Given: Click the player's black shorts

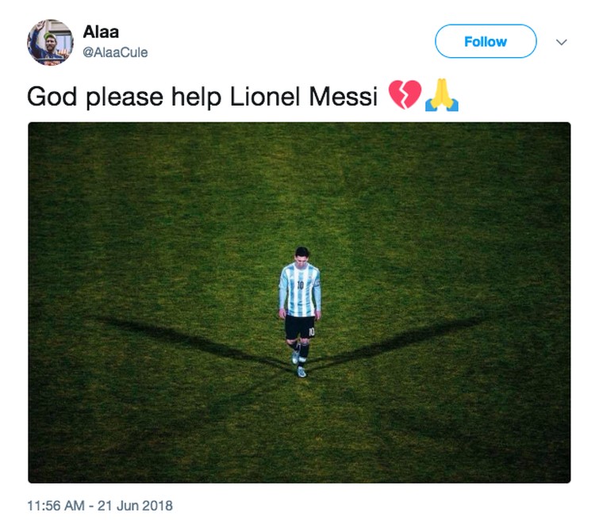Looking at the screenshot, I should pyautogui.click(x=300, y=327).
